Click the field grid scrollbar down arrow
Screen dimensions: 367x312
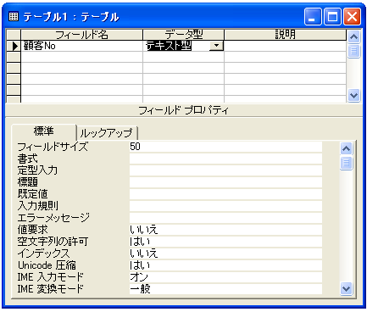pos(354,95)
